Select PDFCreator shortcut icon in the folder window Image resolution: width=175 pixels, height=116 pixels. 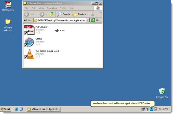click(29, 30)
